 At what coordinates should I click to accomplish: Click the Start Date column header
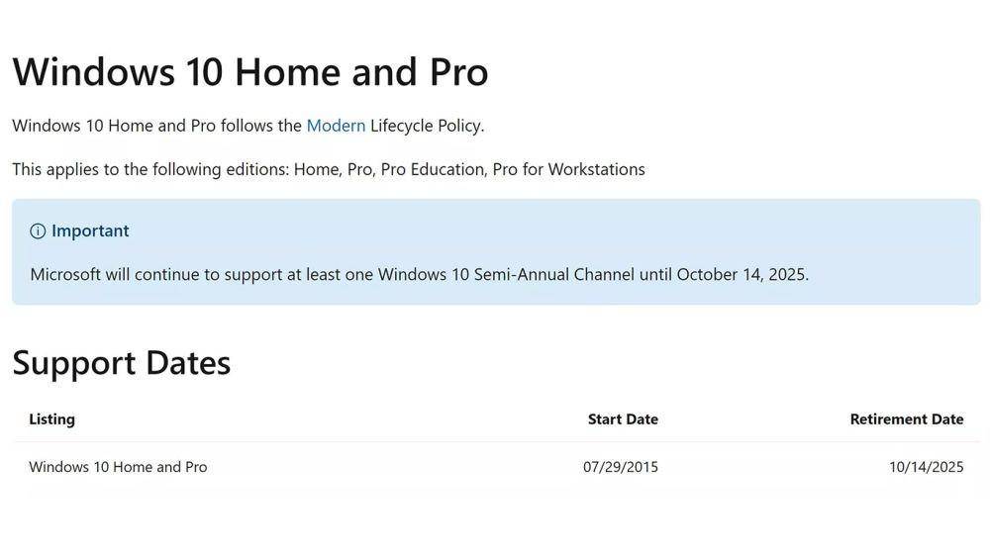tap(623, 419)
